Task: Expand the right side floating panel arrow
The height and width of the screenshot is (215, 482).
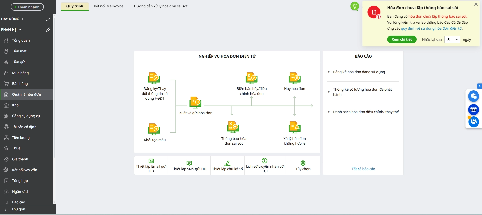Action: (479, 86)
